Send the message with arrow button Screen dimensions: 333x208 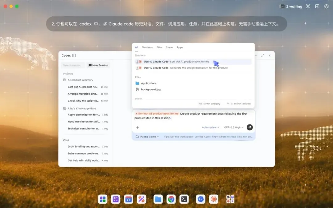(x=250, y=127)
